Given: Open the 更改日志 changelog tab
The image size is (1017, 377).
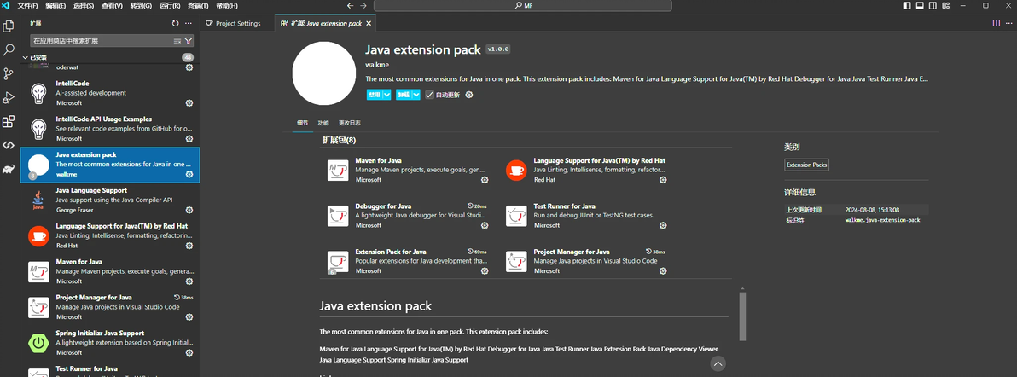Looking at the screenshot, I should (349, 123).
